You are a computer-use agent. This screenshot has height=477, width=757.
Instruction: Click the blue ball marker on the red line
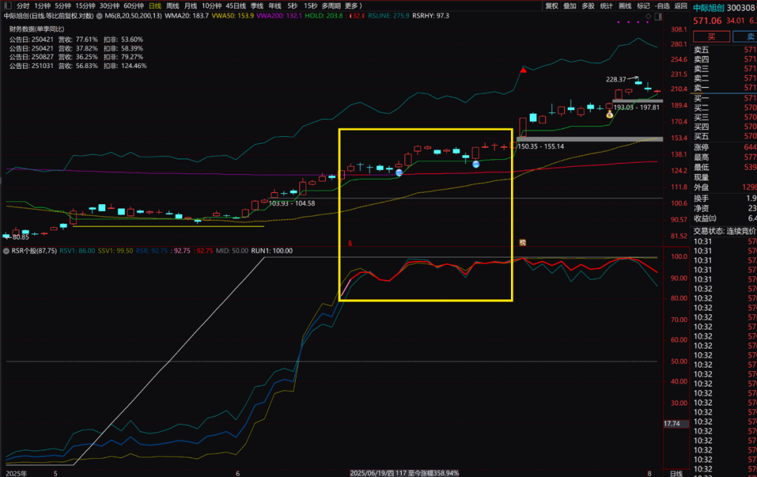(x=399, y=173)
